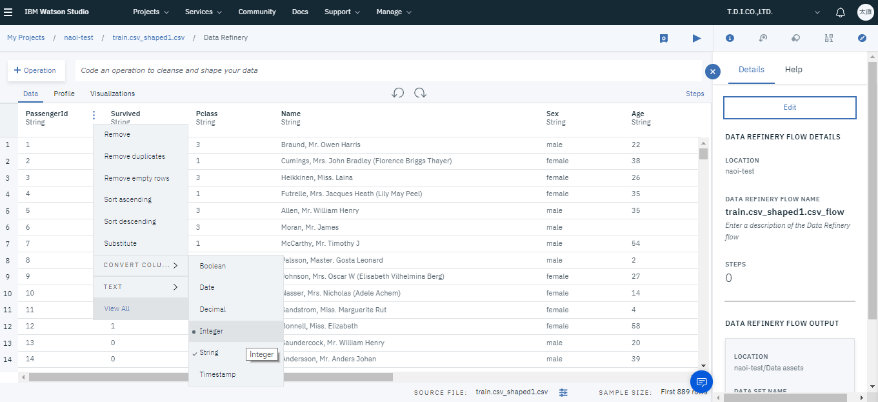Open the hamburger navigation menu

(x=8, y=12)
